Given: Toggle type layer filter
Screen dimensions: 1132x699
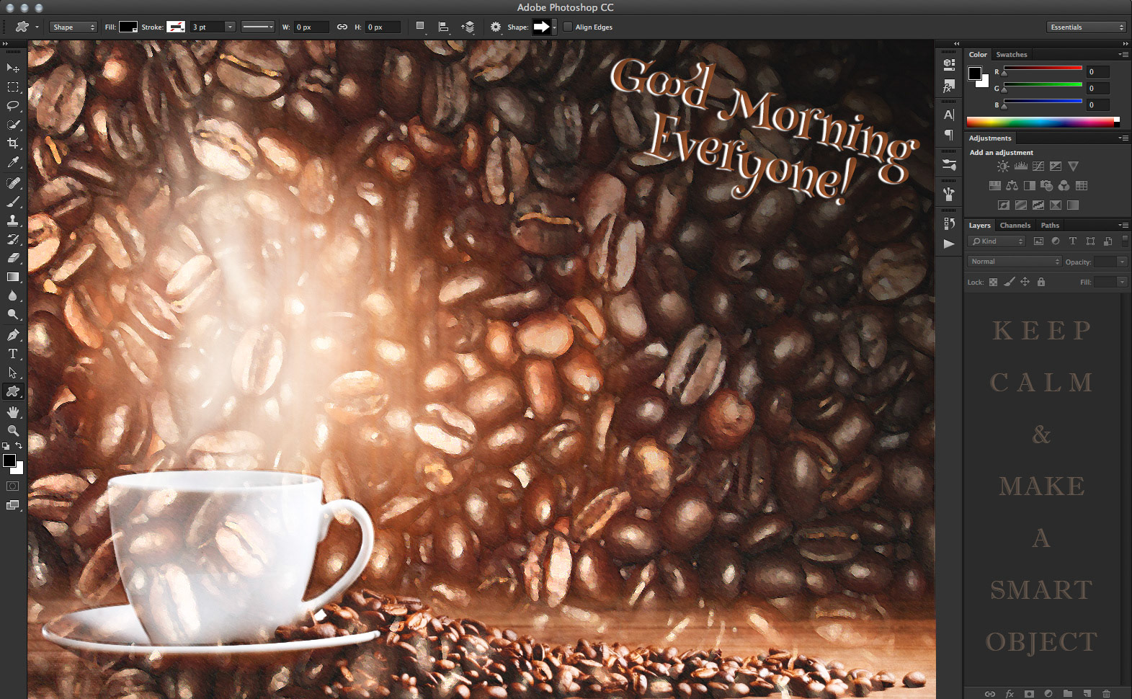Looking at the screenshot, I should [1072, 241].
